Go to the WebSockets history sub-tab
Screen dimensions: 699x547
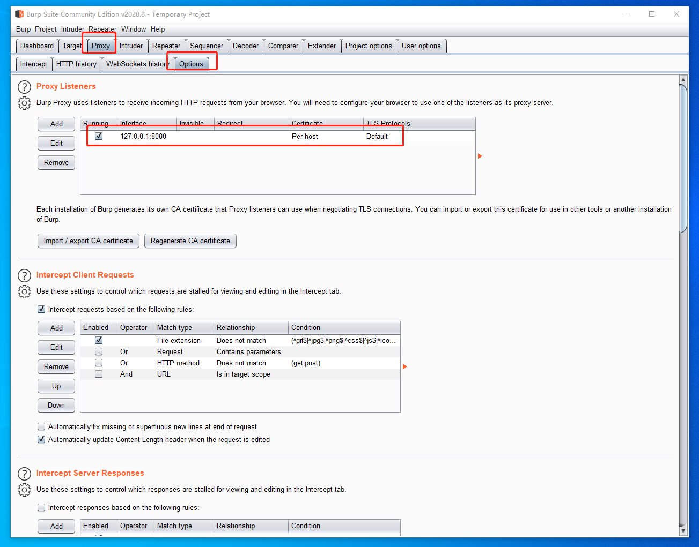tap(138, 64)
